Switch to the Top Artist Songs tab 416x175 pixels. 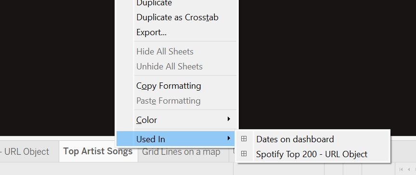[98, 151]
